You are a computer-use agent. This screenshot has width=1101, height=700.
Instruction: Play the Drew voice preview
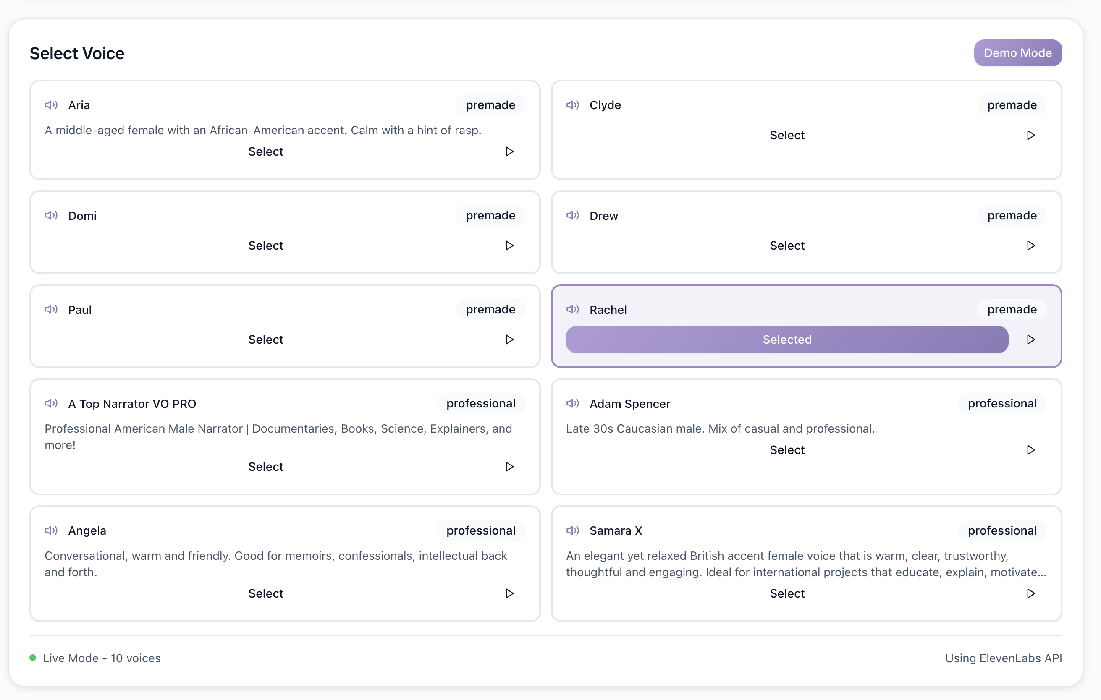[1030, 246]
